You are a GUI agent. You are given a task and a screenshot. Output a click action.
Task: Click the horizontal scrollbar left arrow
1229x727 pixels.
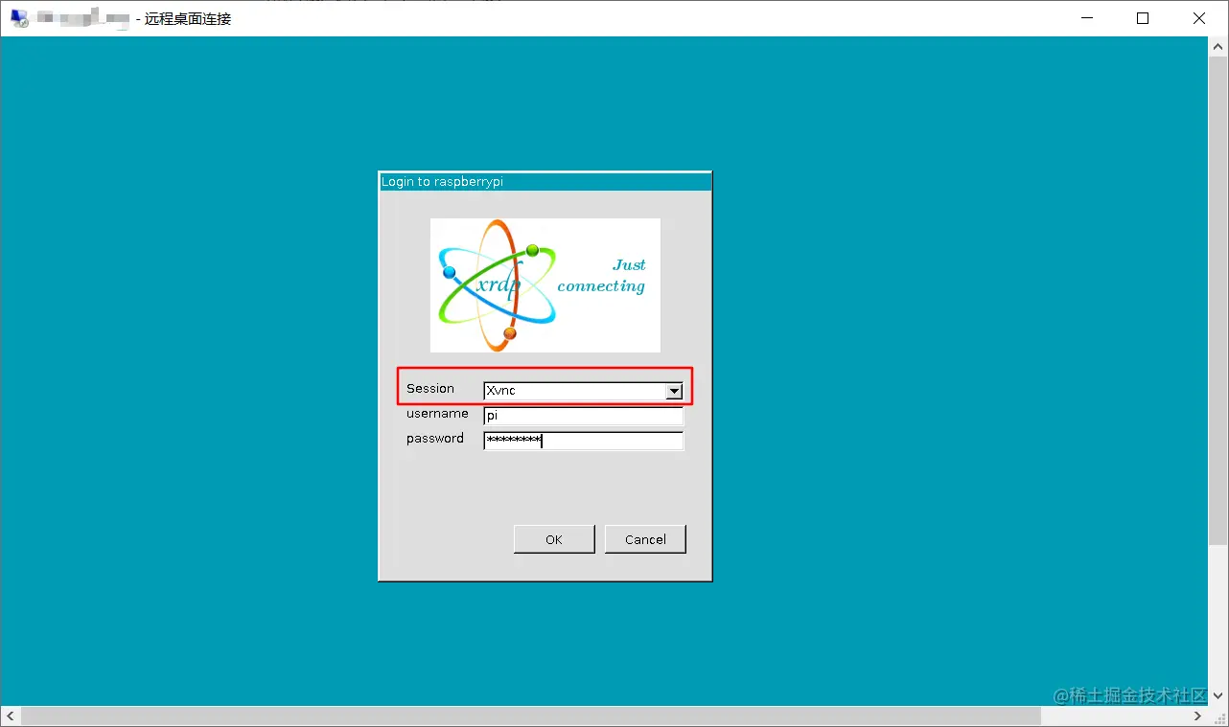11,716
